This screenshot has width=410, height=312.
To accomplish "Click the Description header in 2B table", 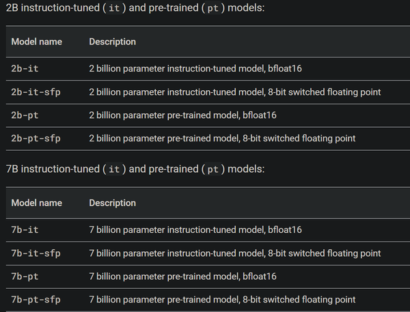I will (112, 42).
